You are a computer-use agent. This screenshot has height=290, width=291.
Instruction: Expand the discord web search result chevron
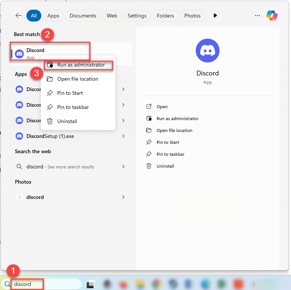123,167
